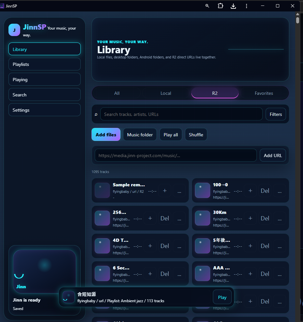
Task: Open the Playing view
Action: (x=45, y=80)
